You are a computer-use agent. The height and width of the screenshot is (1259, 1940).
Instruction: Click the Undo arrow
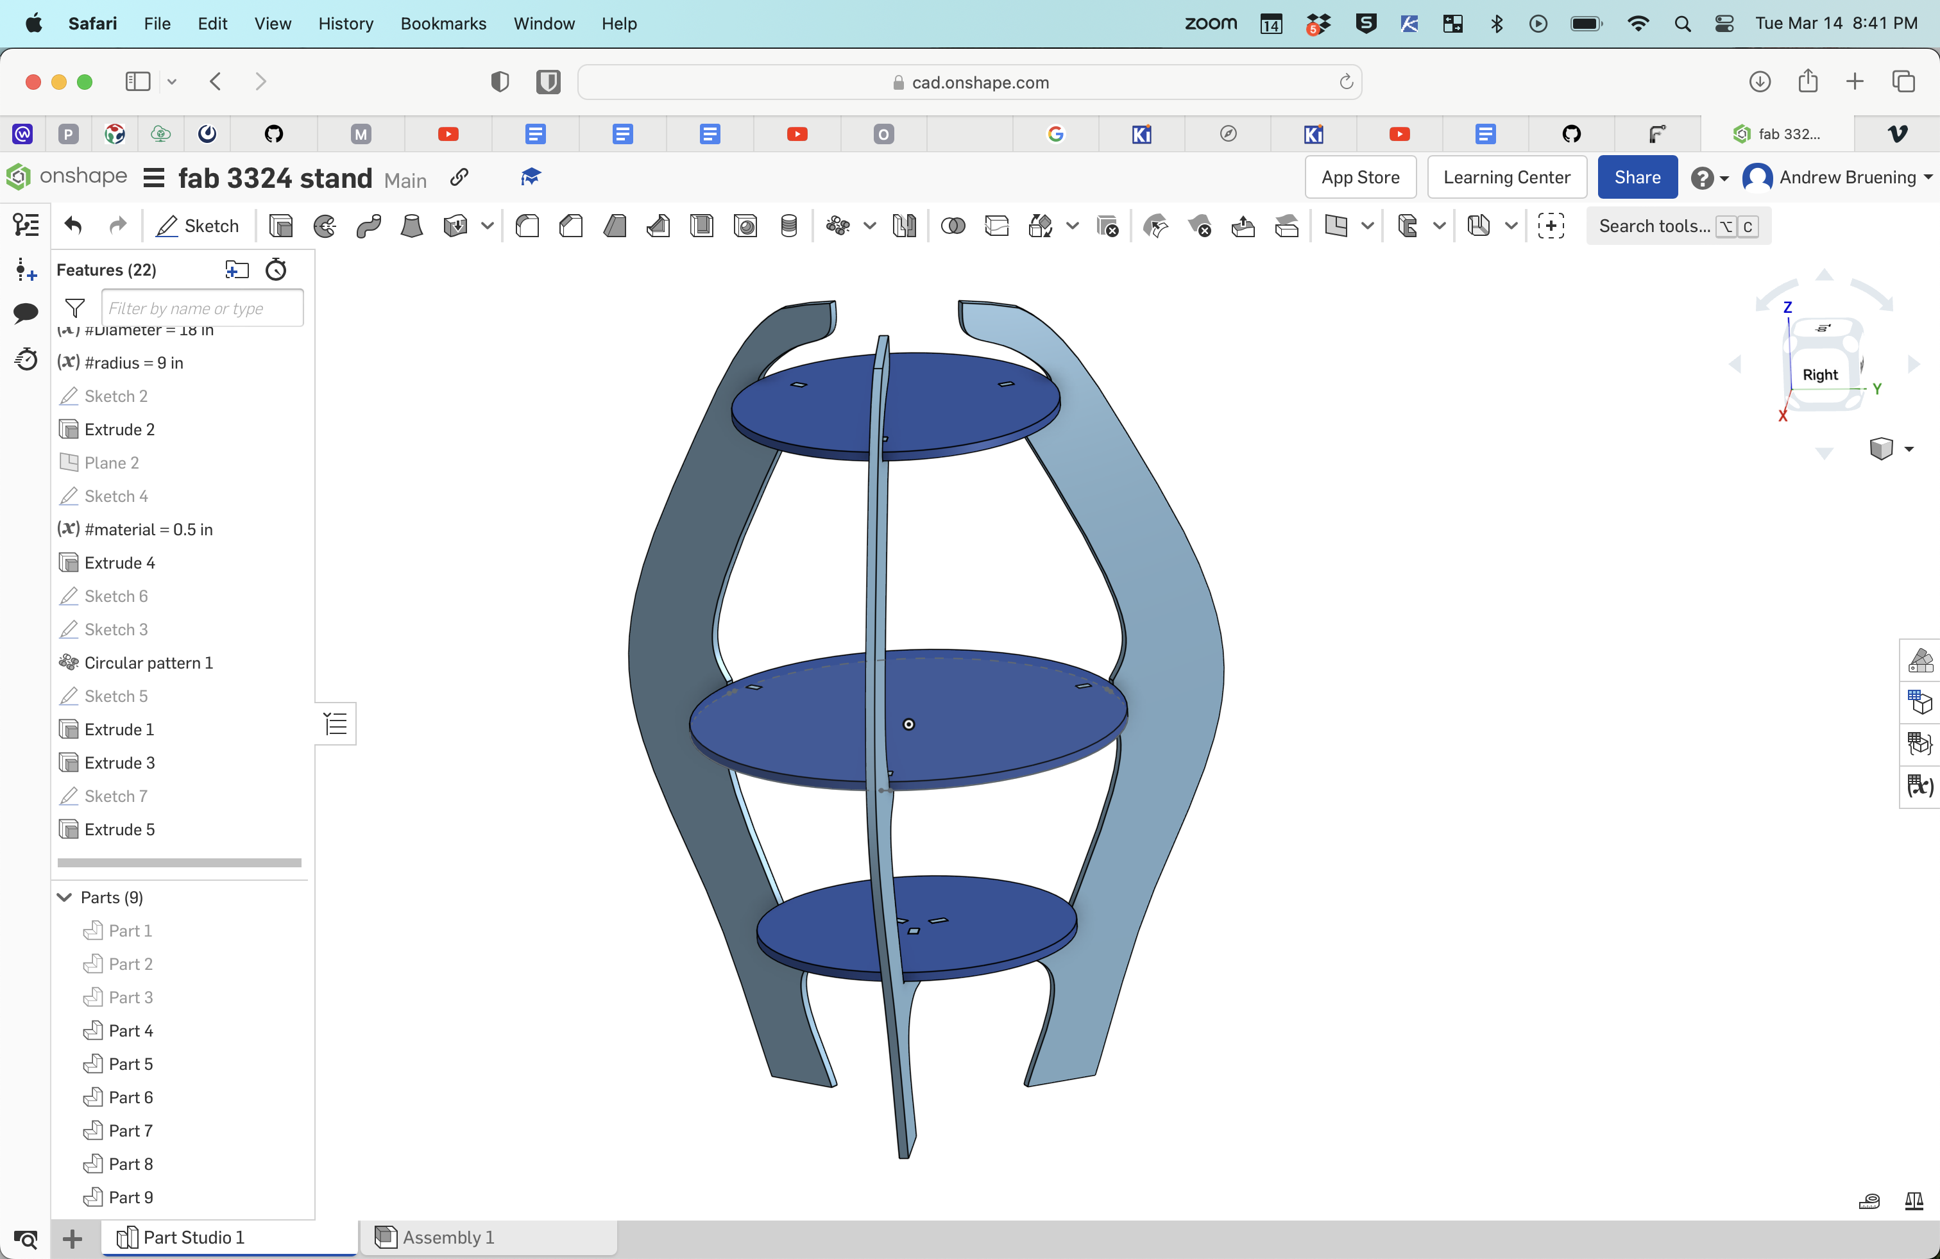[73, 226]
